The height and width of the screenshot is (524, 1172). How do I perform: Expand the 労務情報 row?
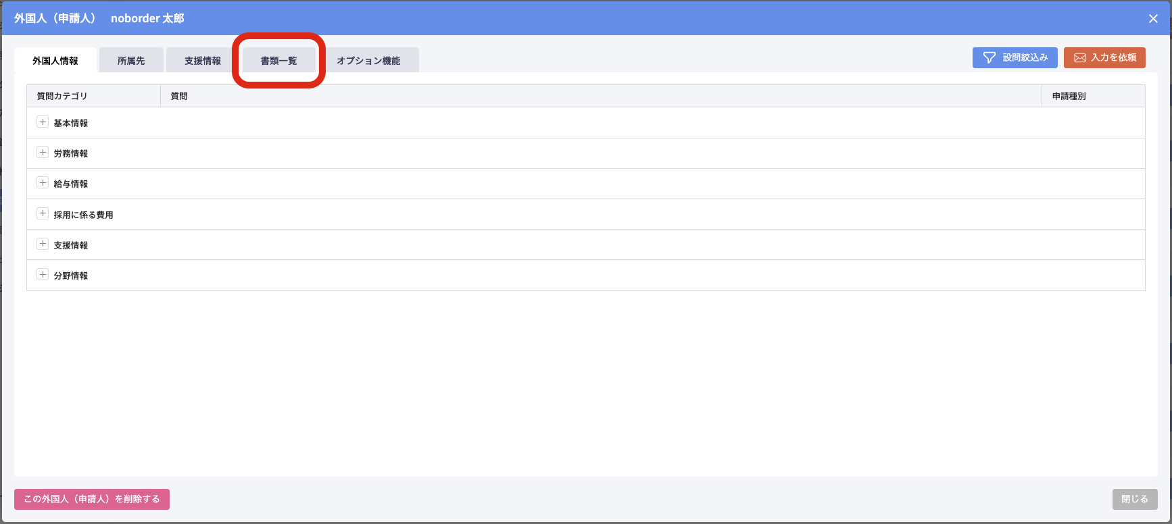43,153
